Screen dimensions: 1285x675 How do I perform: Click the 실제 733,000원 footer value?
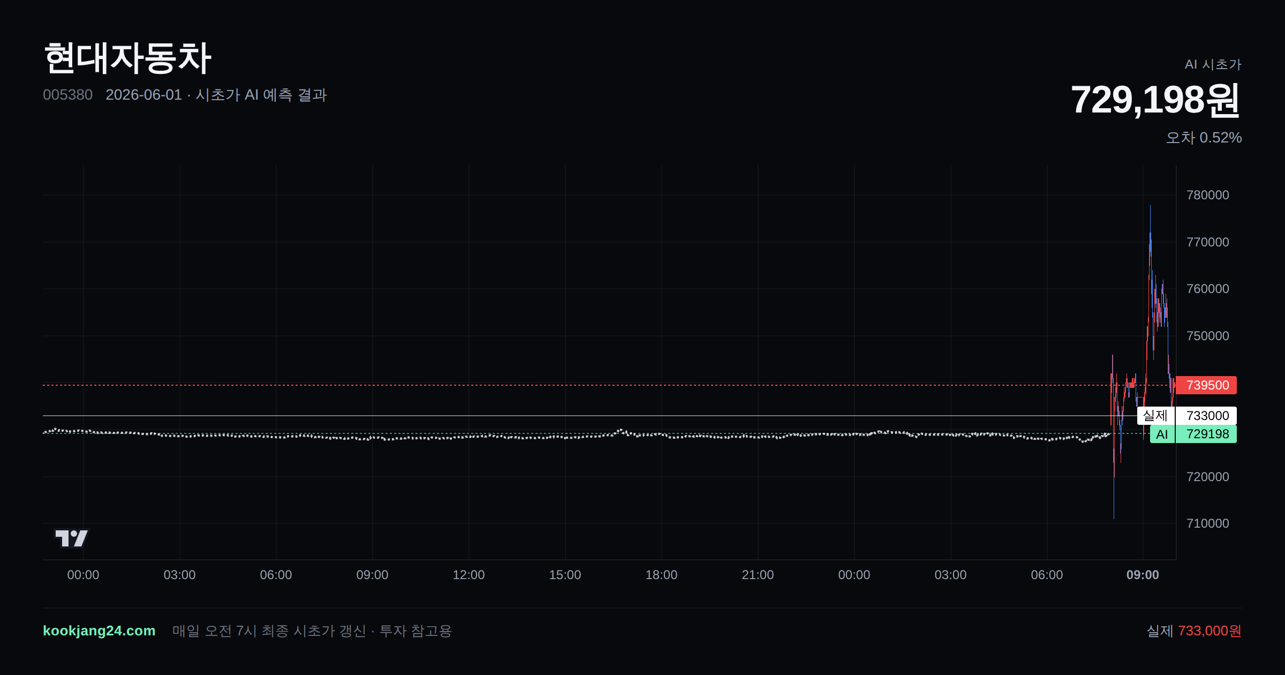click(1194, 631)
